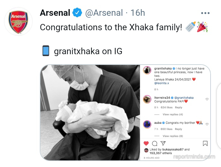The image size is (221, 167).
Task: Reply to auba's comment
Action: pos(179,129)
